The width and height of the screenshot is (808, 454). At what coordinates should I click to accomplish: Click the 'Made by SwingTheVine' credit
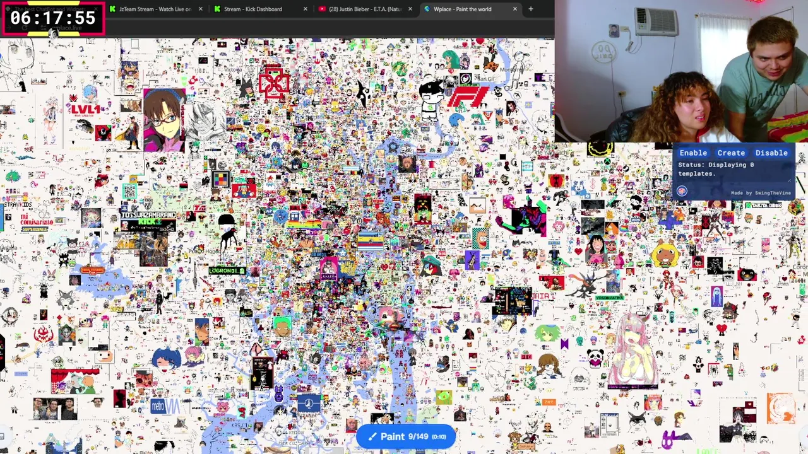click(x=760, y=193)
